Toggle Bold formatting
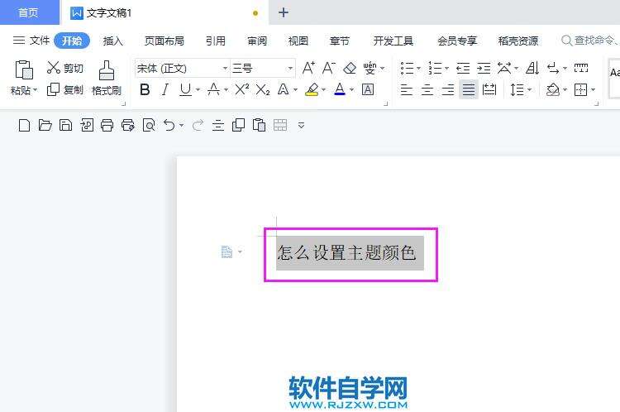The width and height of the screenshot is (620, 412). click(145, 90)
